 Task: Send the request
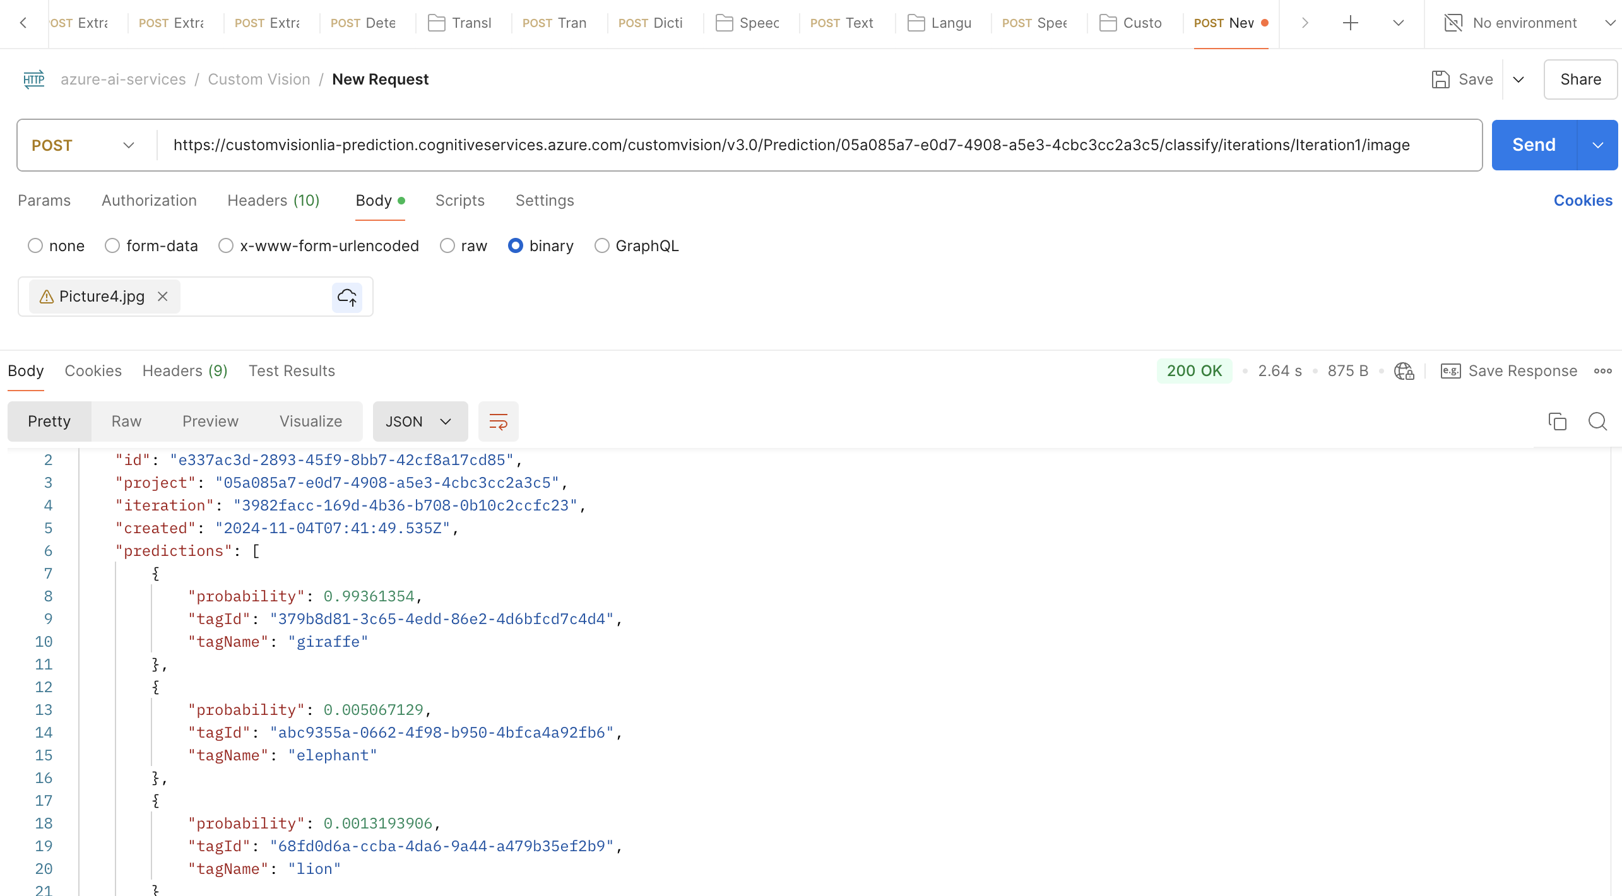point(1534,145)
